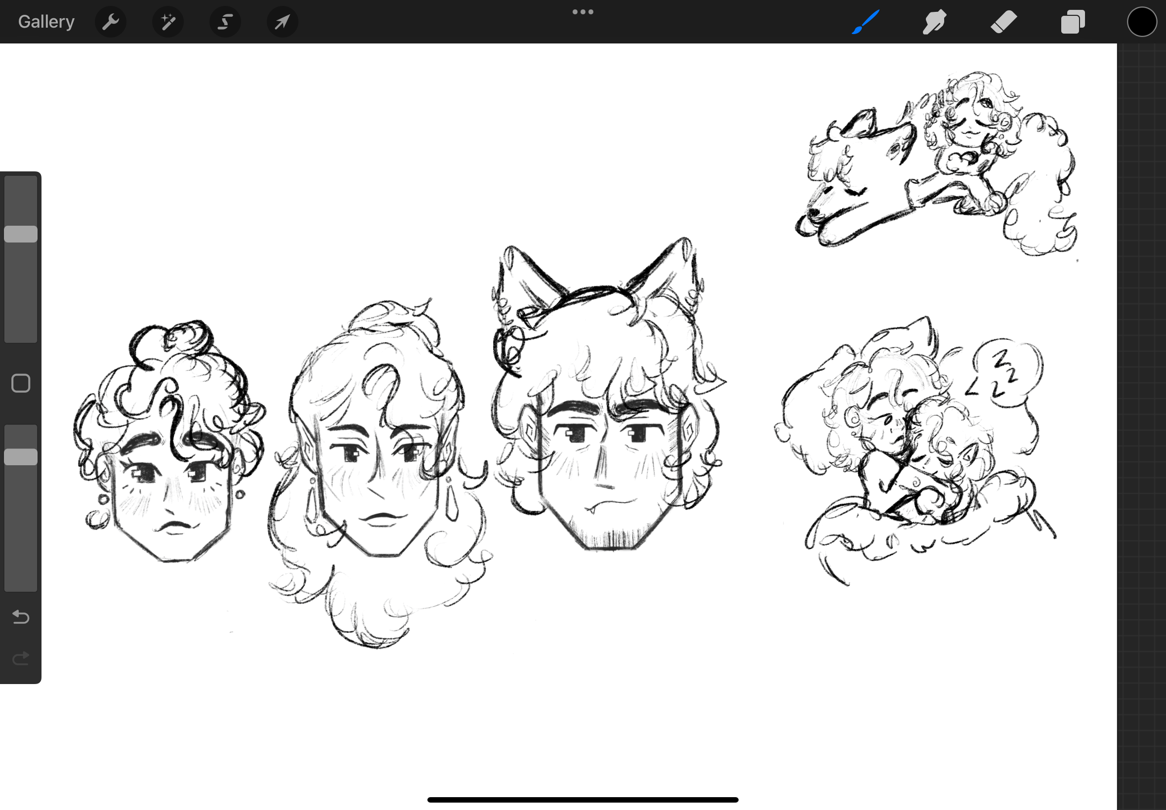Image resolution: width=1166 pixels, height=810 pixels.
Task: Activate the Selection tool
Action: 225,22
